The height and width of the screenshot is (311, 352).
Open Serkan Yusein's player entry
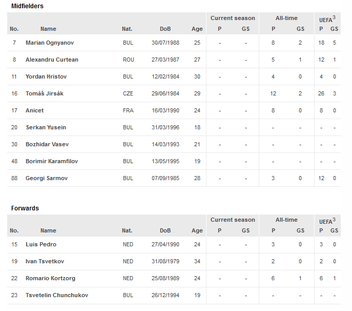point(46,127)
